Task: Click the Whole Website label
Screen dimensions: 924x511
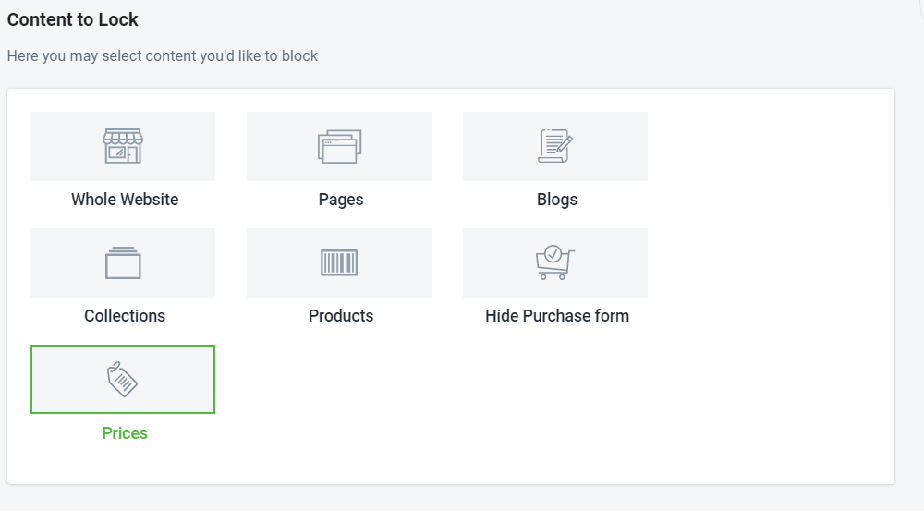Action: pyautogui.click(x=125, y=200)
